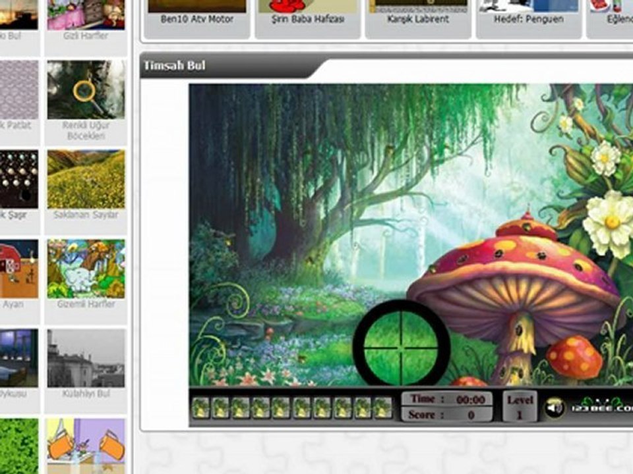Click the magnifying glass thumbnail for Renkli Uğur Böcekleri

tap(86, 90)
